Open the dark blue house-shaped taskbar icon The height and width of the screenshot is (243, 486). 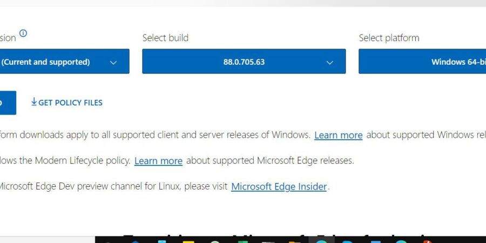click(x=136, y=242)
